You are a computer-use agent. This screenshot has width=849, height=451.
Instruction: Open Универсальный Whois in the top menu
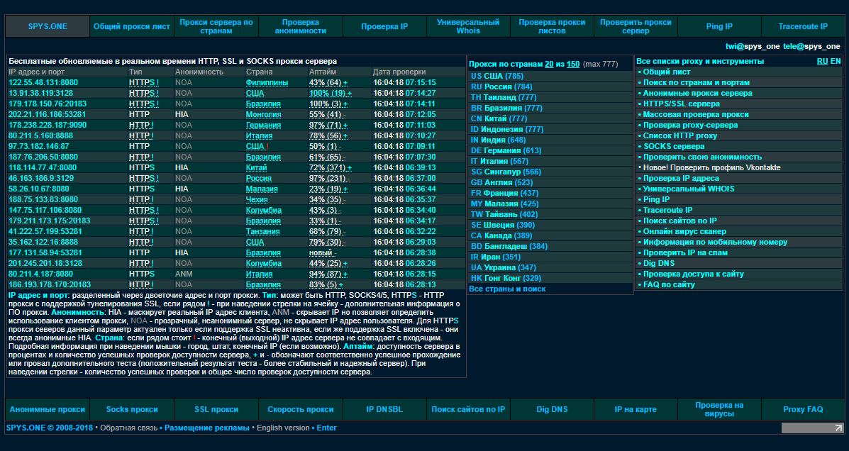[468, 26]
